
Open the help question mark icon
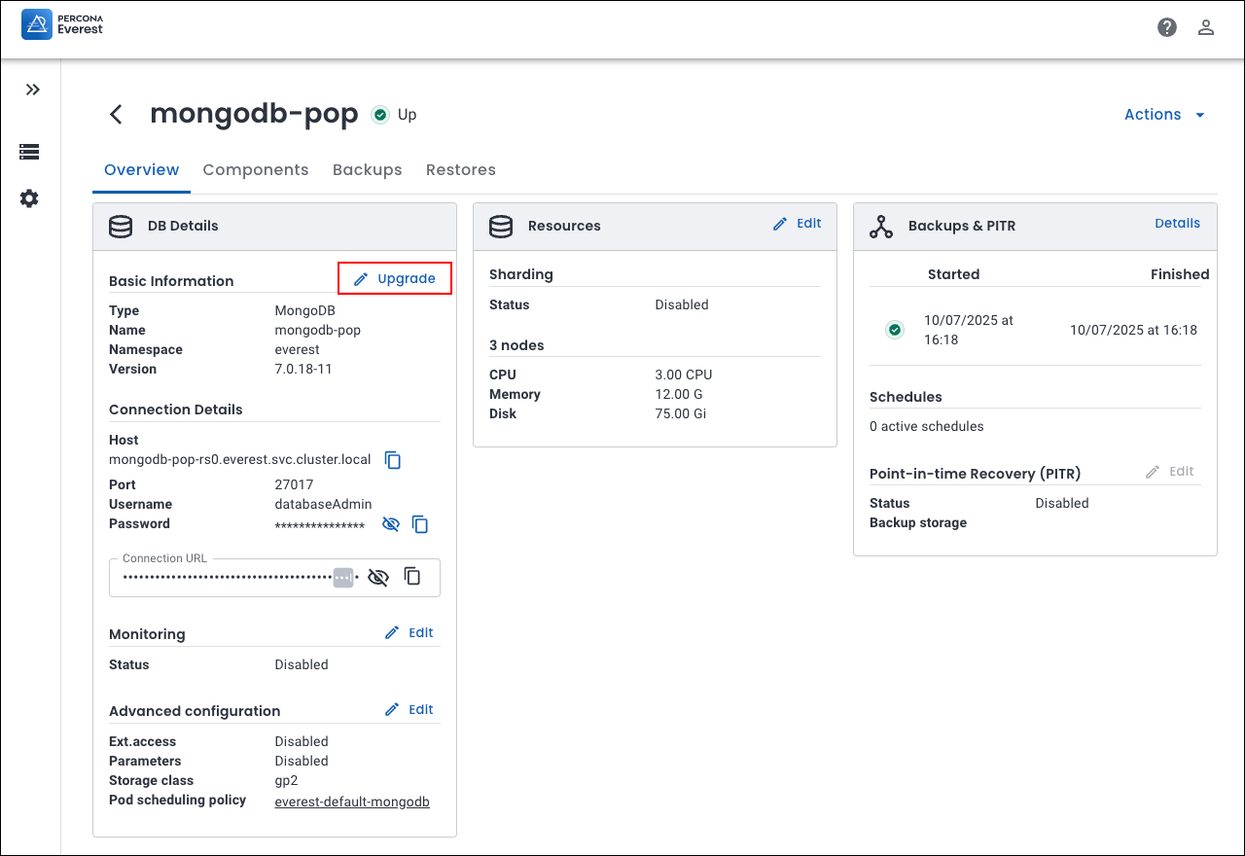1167,27
